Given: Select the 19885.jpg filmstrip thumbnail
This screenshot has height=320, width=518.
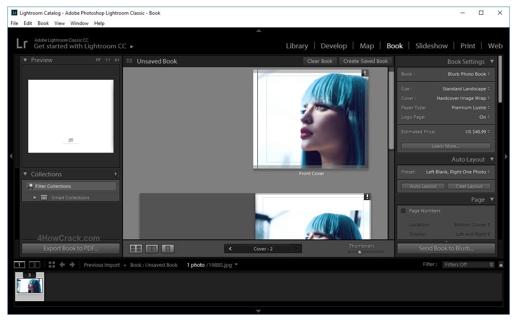Looking at the screenshot, I should (x=30, y=286).
